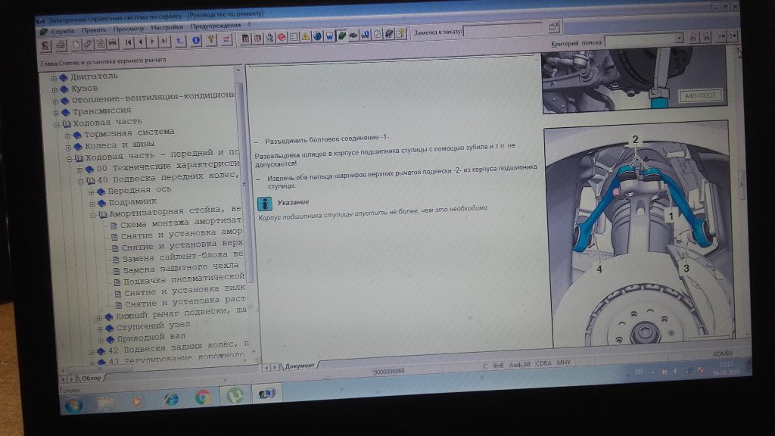
Task: Click the last page navigation arrow
Action: pyautogui.click(x=164, y=41)
